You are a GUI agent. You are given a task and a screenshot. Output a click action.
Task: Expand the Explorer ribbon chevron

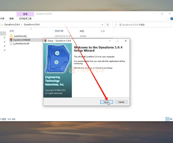coord(168,19)
